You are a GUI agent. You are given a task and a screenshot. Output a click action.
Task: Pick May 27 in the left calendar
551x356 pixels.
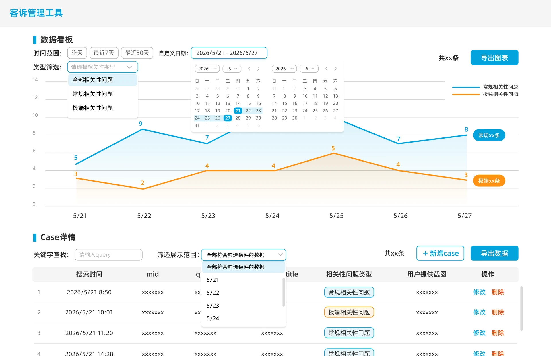pyautogui.click(x=228, y=118)
